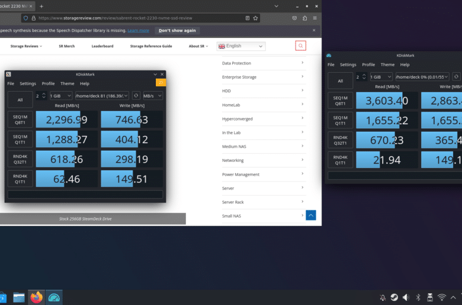Image resolution: width=462 pixels, height=305 pixels.
Task: Expand HomeLab category
Action: click(x=263, y=105)
